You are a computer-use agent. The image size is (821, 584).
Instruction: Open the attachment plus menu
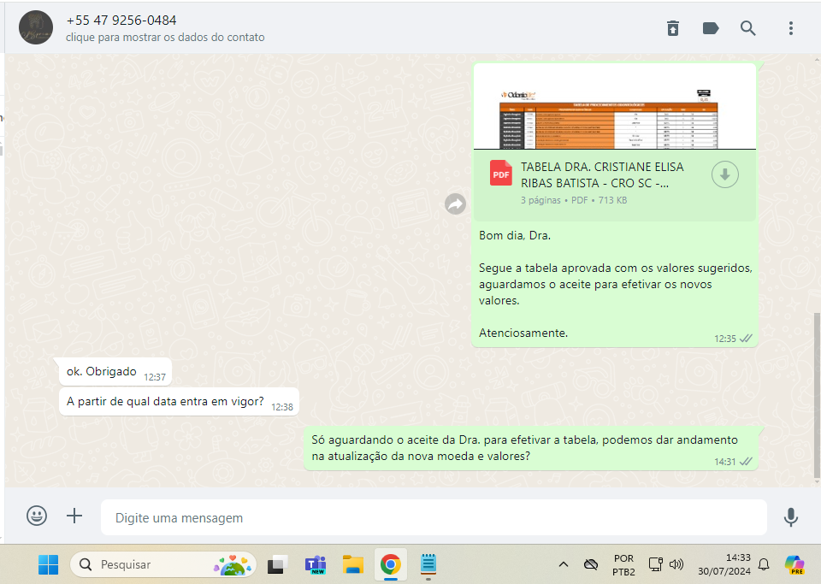[x=74, y=516]
